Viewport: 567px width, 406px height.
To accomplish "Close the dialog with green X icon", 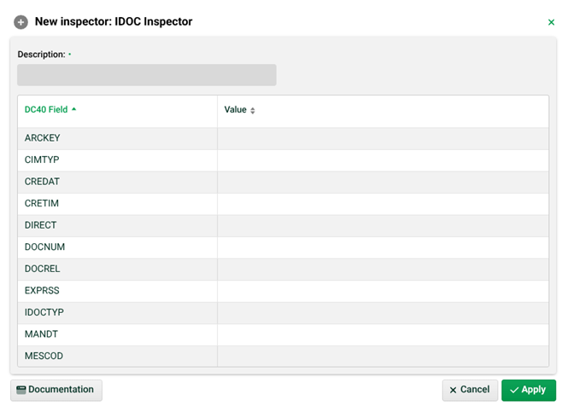I will tap(551, 22).
